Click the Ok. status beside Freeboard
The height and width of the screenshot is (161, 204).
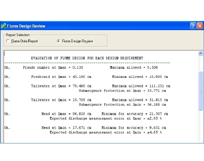click(x=7, y=77)
